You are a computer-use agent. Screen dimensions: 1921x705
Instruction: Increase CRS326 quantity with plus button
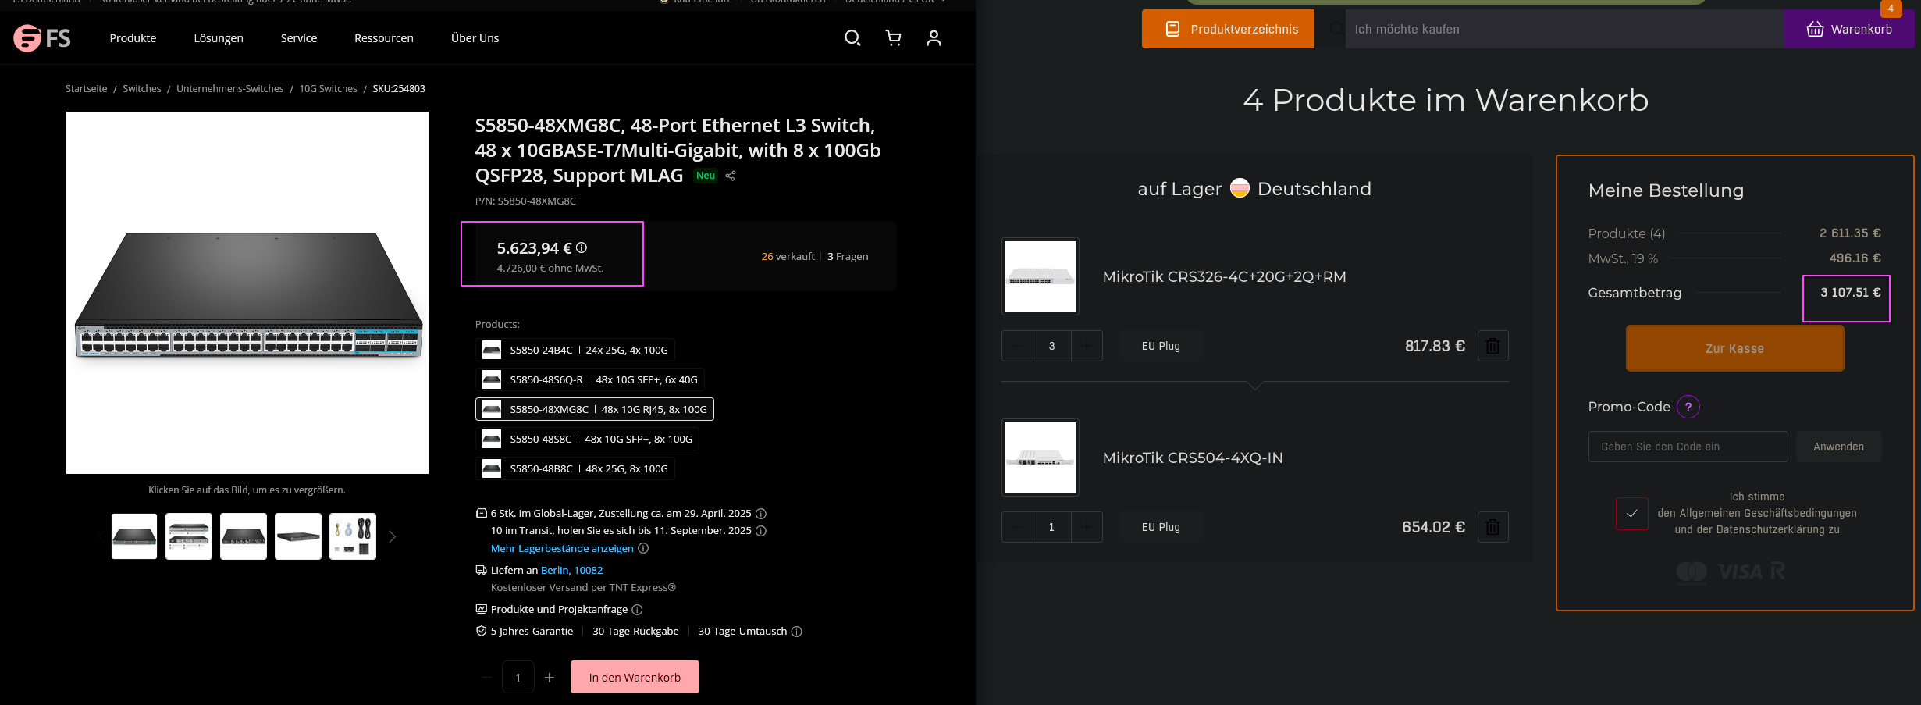[1087, 346]
